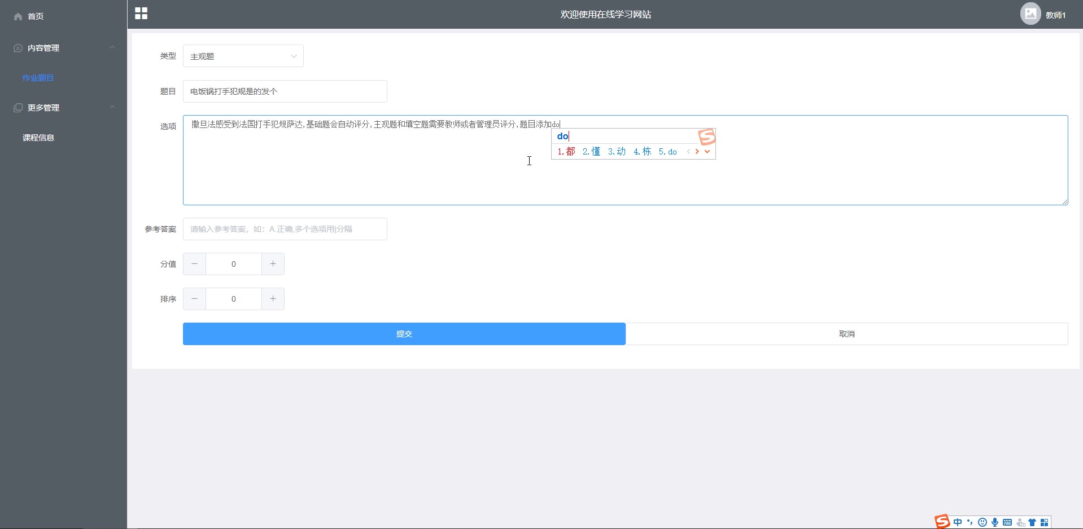The image size is (1083, 529).
Task: Click the 欢迎使用在线学习网站 header title
Action: pos(605,14)
